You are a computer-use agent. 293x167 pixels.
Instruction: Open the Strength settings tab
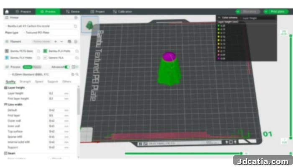(25, 81)
